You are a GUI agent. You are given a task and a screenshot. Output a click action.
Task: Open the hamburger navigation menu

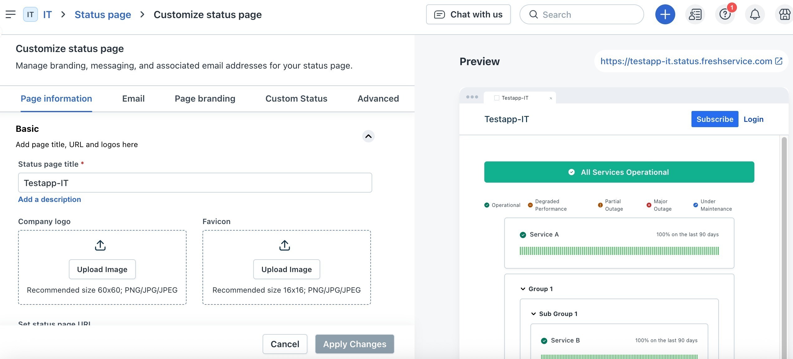pos(10,14)
